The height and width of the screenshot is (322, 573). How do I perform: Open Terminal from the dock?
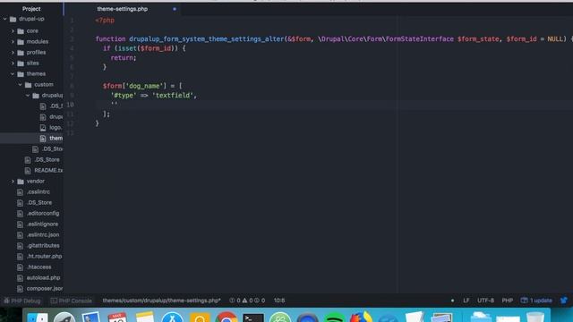click(x=252, y=318)
